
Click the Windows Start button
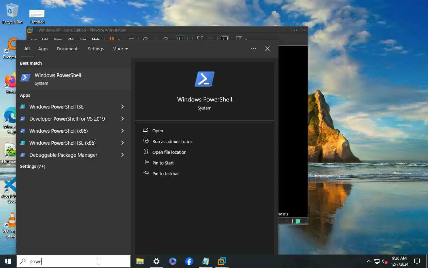tap(8, 261)
